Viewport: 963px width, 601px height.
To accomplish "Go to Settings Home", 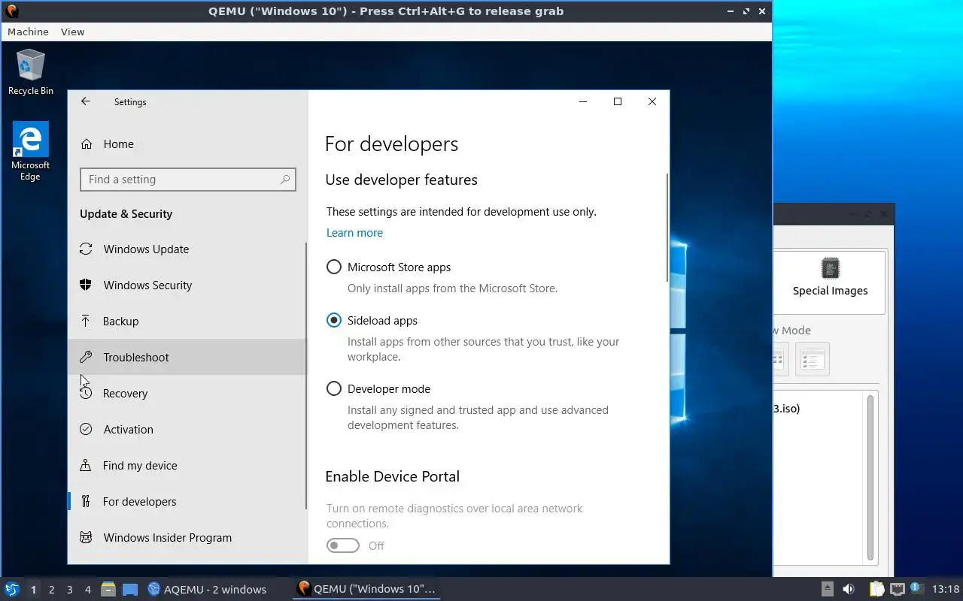I will point(187,144).
